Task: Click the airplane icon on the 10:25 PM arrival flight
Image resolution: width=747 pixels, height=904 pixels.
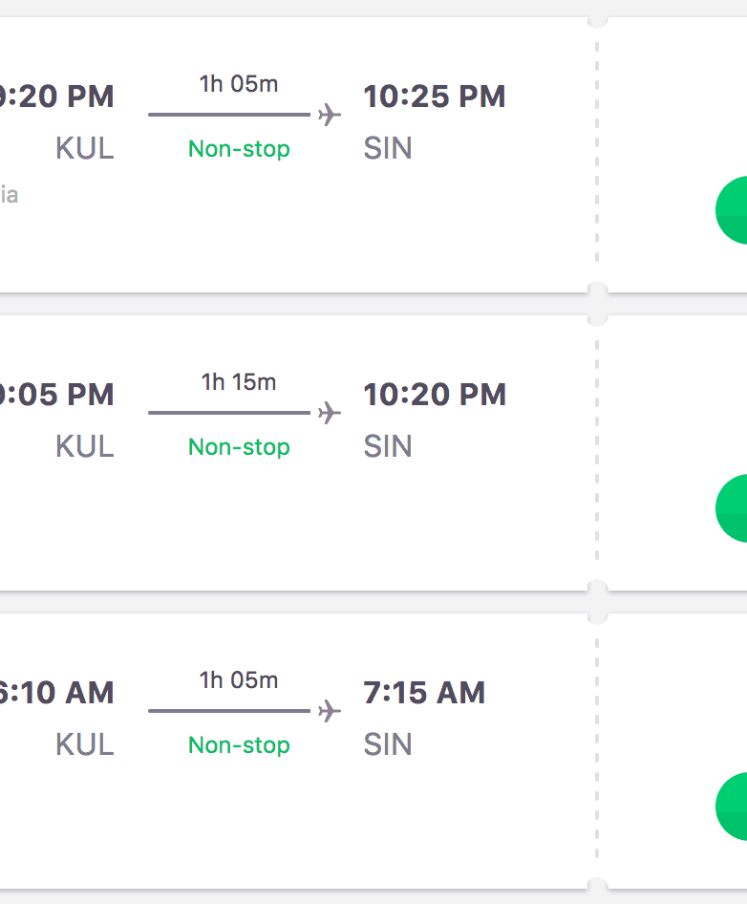Action: pos(330,115)
